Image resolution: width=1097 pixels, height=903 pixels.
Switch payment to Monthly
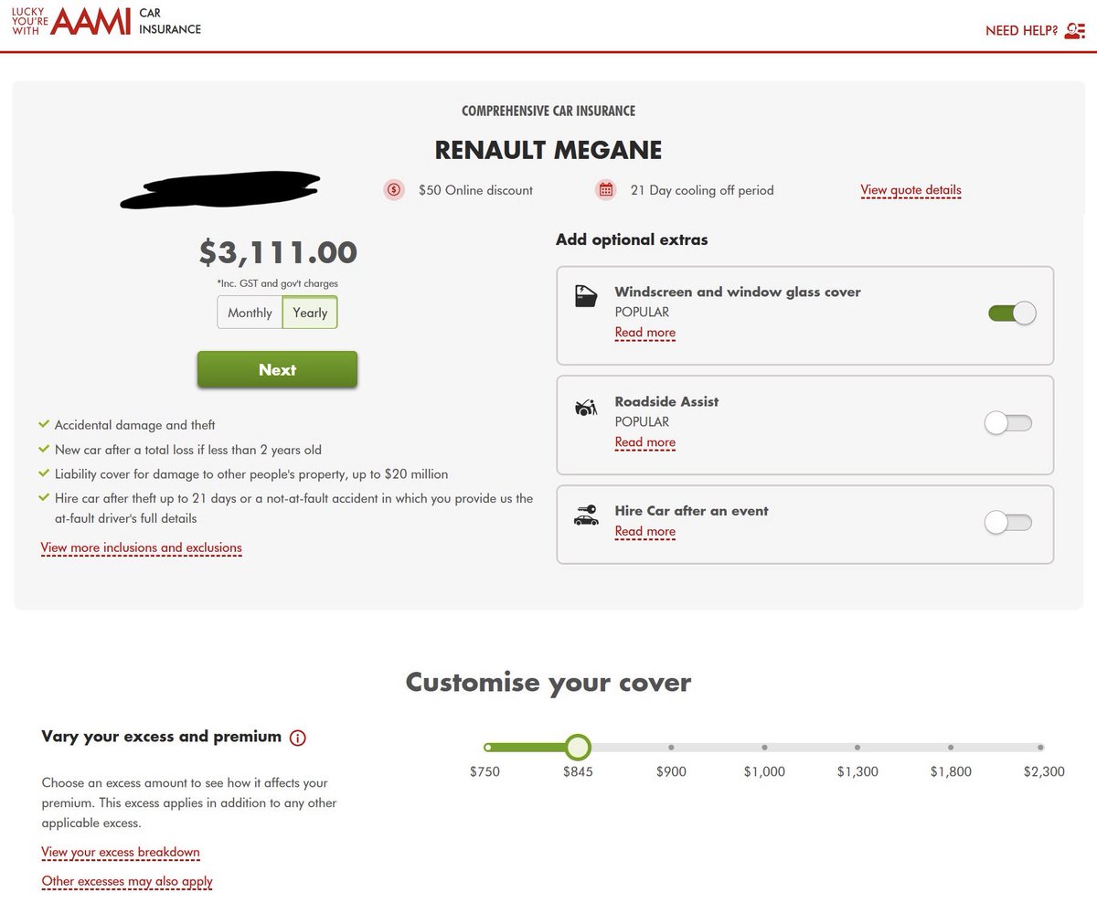(250, 313)
